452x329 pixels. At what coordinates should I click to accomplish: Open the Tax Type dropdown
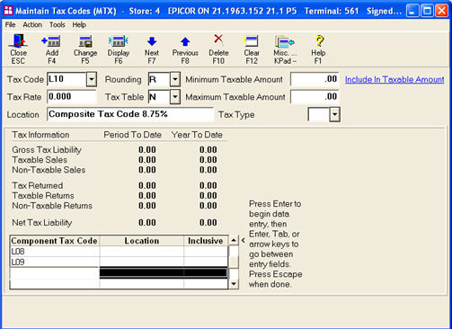(x=334, y=114)
